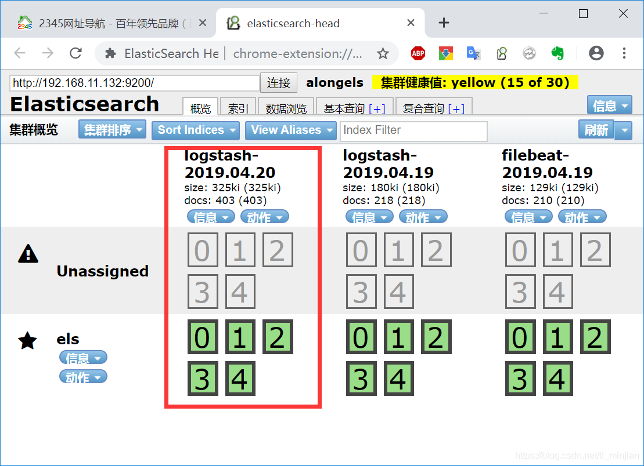
Task: Switch to the 概览 tab
Action: click(x=200, y=107)
